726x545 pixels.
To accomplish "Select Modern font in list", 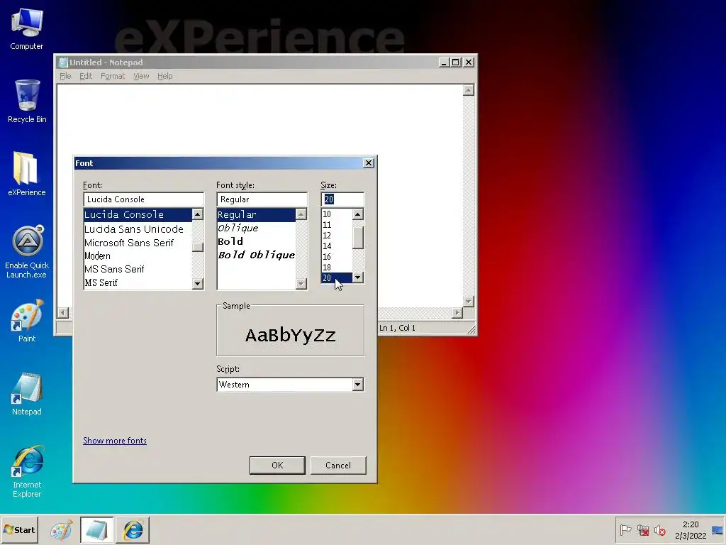I will 138,255.
